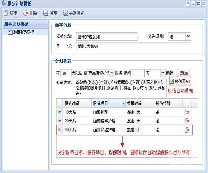This screenshot has width=208, height=173.
Task: Delete the 30天后 面部保湿护理 row
Action: [187, 130]
